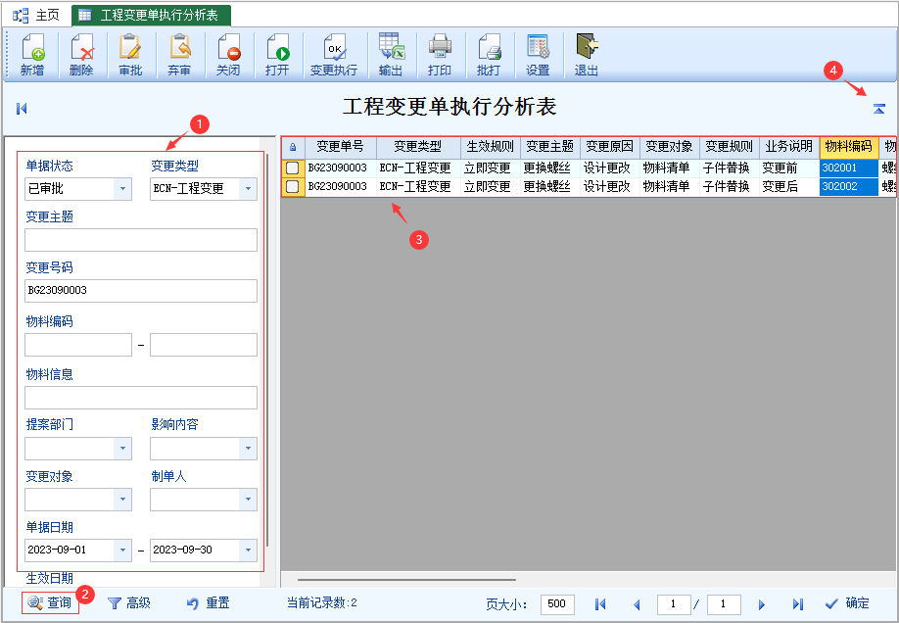Open the 变更类型 dropdown
Viewport: 899px width, 623px height.
tap(248, 189)
